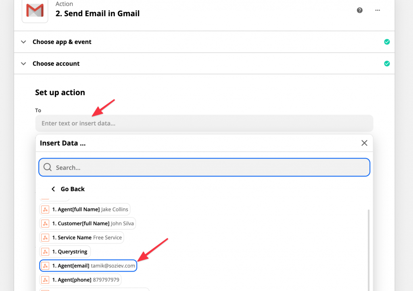The height and width of the screenshot is (291, 413).
Task: Click the Go Back chevron arrow
Action: 53,189
